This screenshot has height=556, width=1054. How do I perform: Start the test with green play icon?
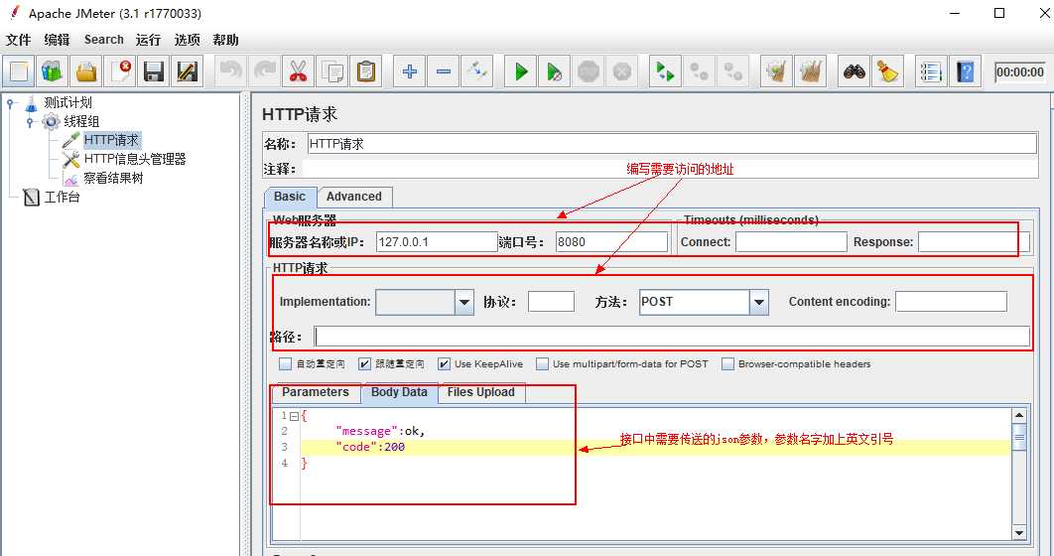[521, 71]
